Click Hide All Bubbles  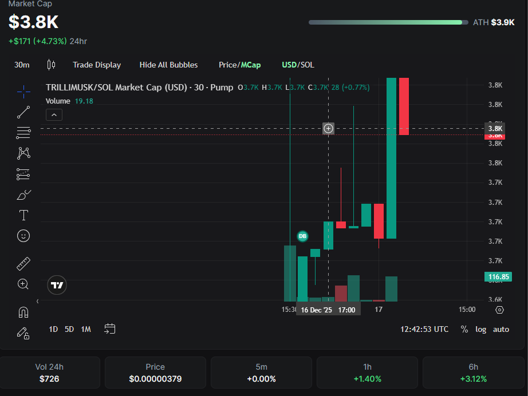pos(169,65)
